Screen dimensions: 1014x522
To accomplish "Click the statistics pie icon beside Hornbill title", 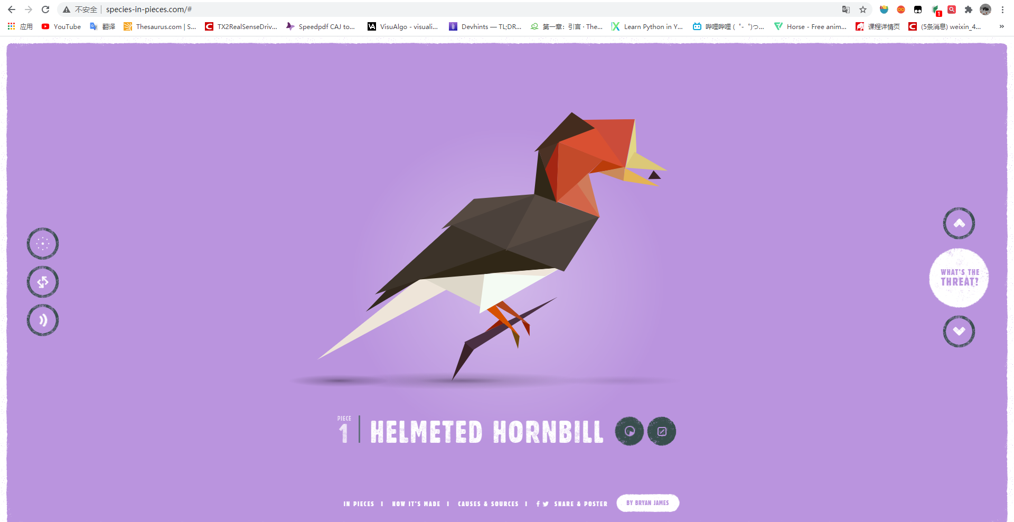I will [630, 431].
